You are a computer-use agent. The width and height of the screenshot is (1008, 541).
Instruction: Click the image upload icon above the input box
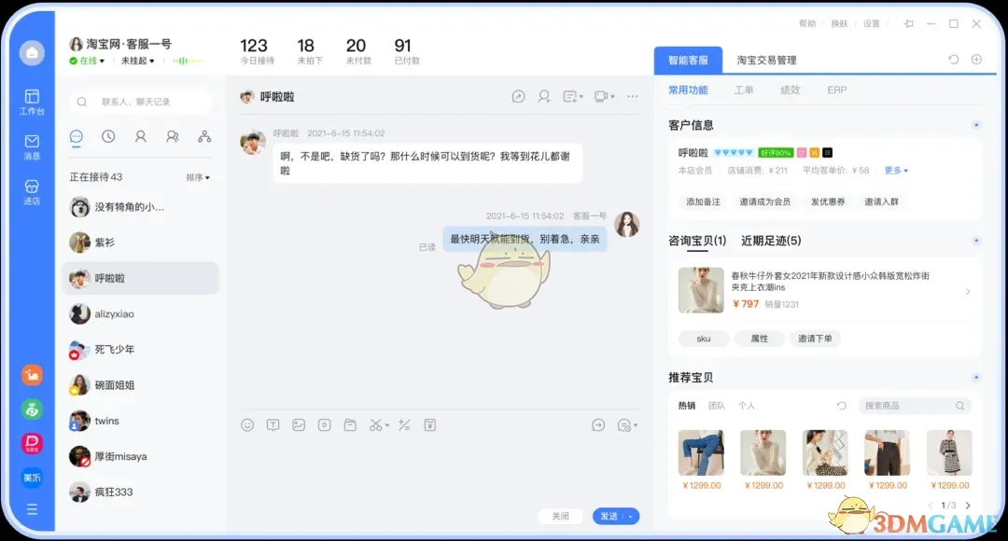(x=298, y=424)
